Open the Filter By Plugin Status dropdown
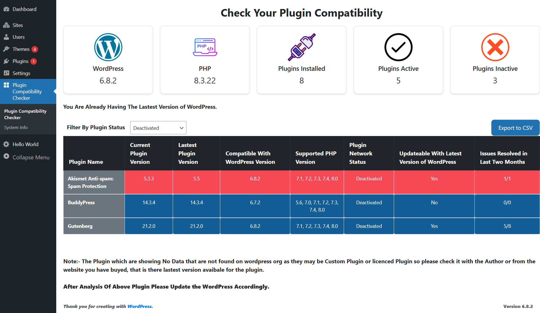 pos(158,128)
